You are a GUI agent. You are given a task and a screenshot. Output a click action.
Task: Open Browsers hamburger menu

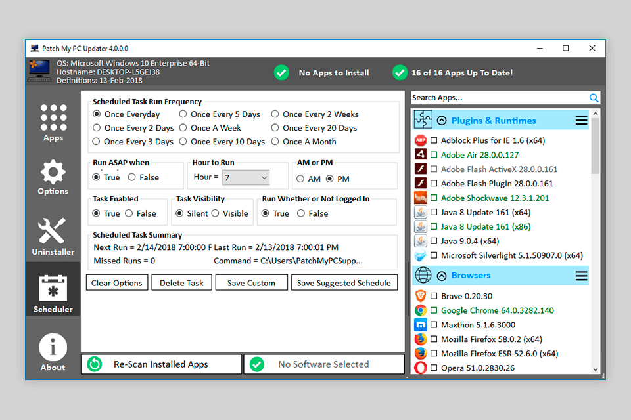[x=581, y=276]
